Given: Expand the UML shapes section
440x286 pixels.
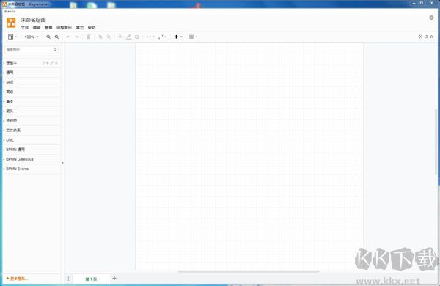Looking at the screenshot, I should click(x=32, y=140).
